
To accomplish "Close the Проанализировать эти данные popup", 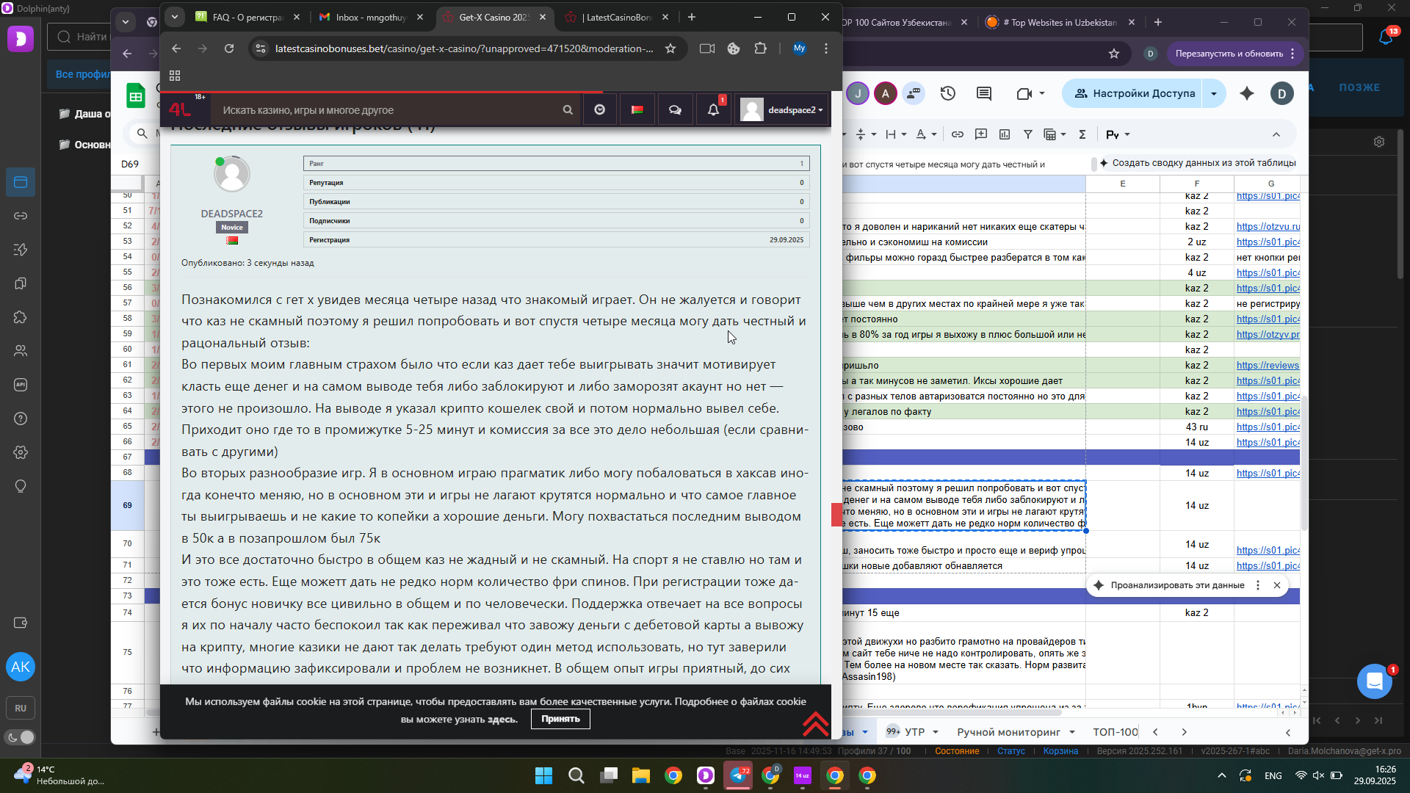I will click(x=1277, y=585).
